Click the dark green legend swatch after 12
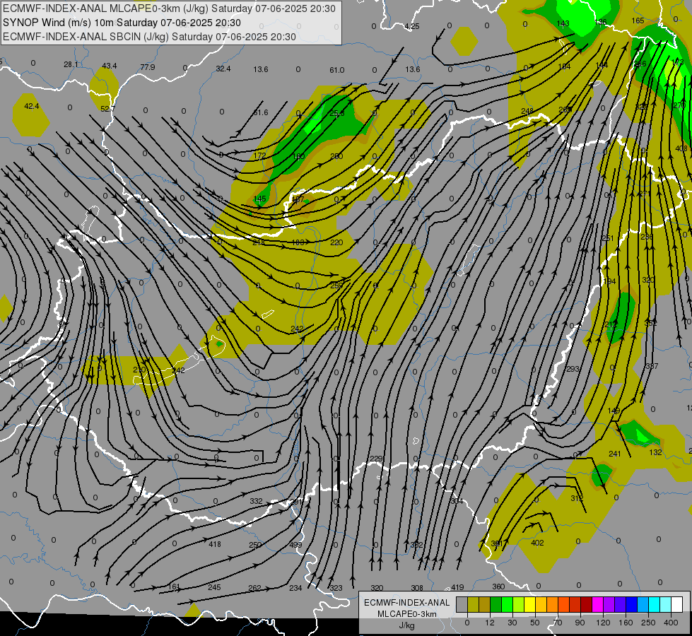Viewport: 692px width, 636px height. (496, 604)
